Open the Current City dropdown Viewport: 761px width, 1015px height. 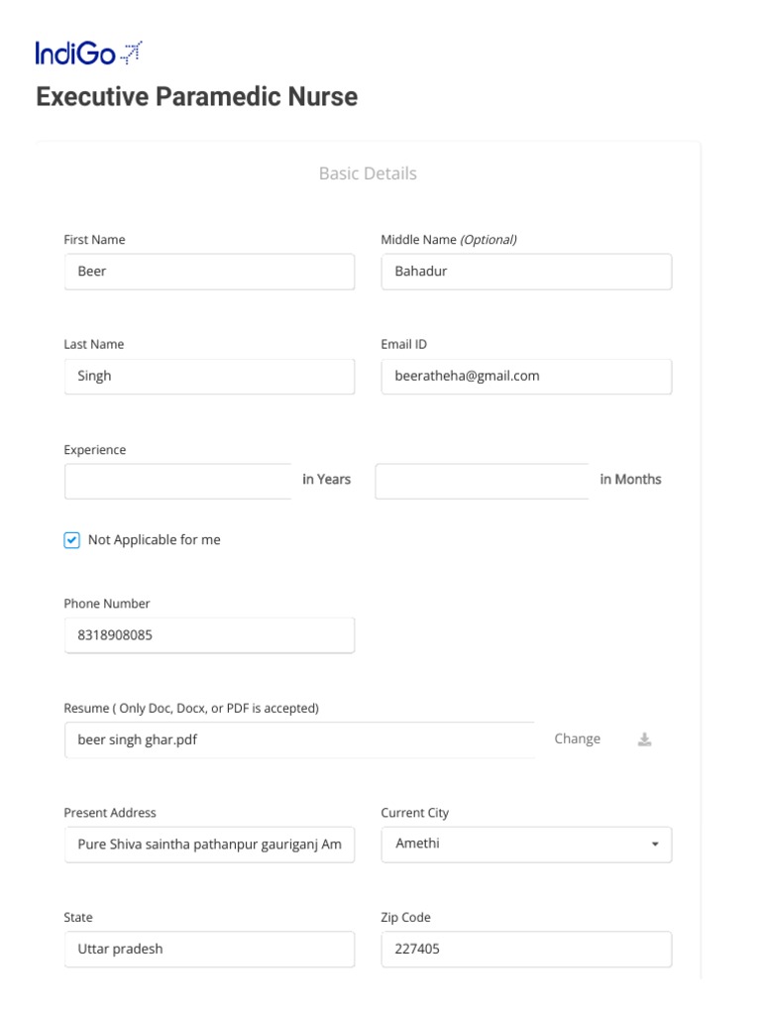click(x=525, y=845)
